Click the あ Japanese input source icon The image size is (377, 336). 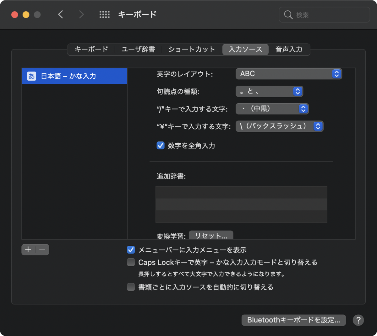pos(31,76)
